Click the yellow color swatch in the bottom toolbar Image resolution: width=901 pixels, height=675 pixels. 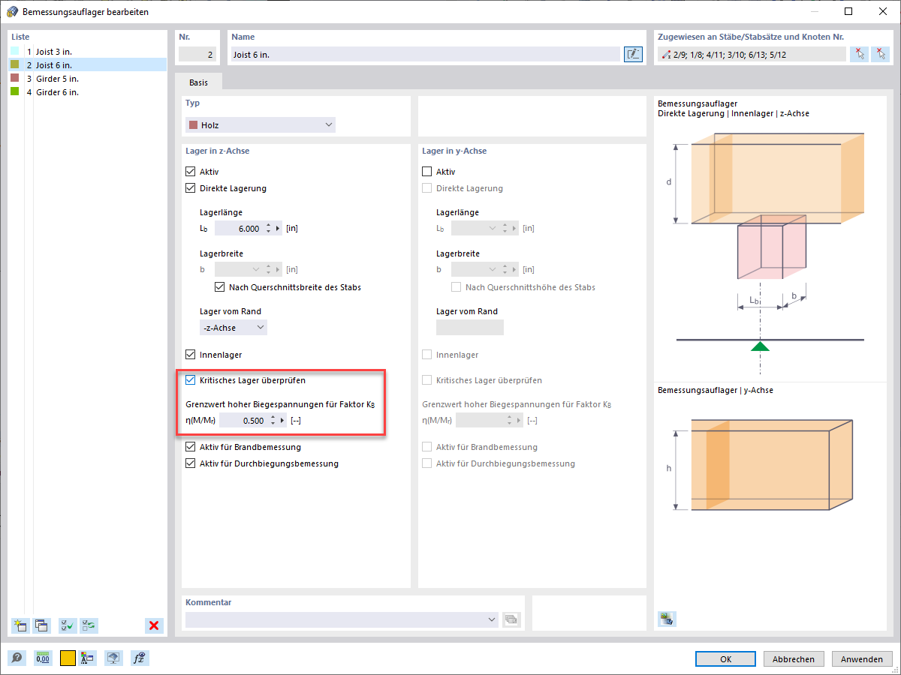pos(68,658)
